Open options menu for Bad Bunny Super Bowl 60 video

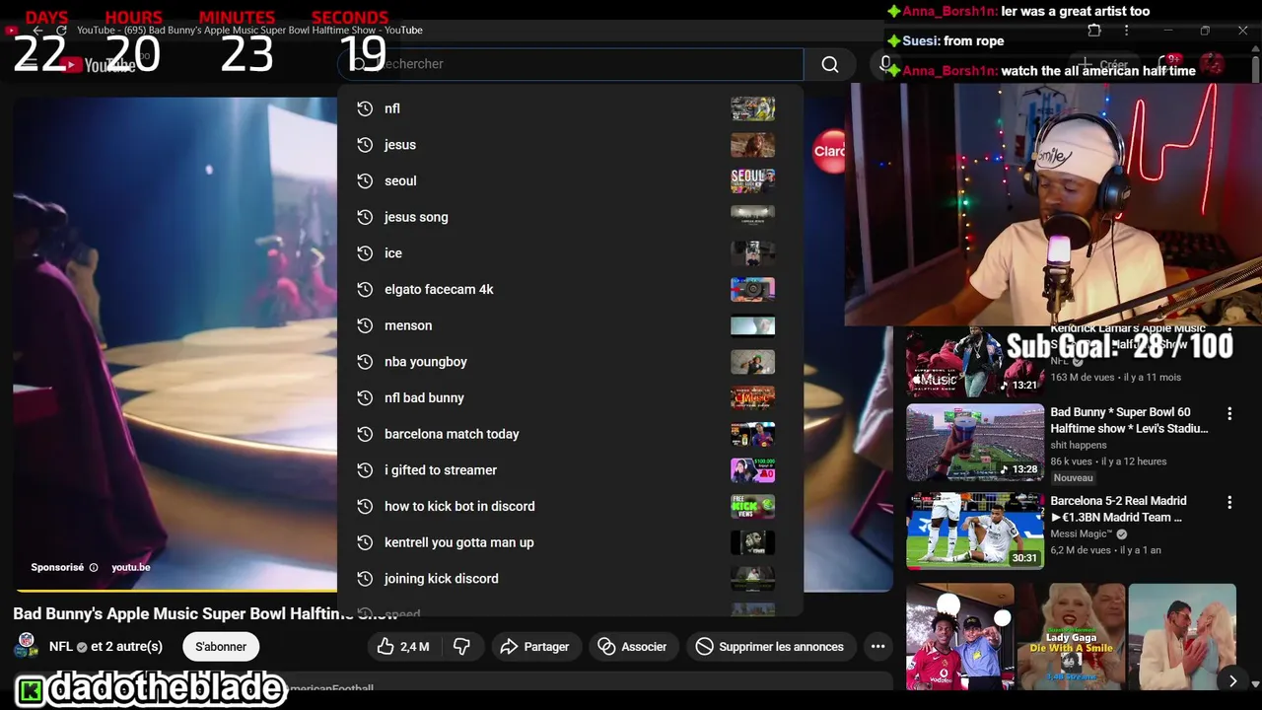pyautogui.click(x=1229, y=414)
